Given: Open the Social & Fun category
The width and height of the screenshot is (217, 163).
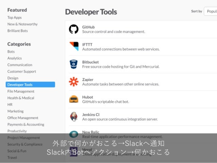Looking at the screenshot, I should tap(17, 151).
